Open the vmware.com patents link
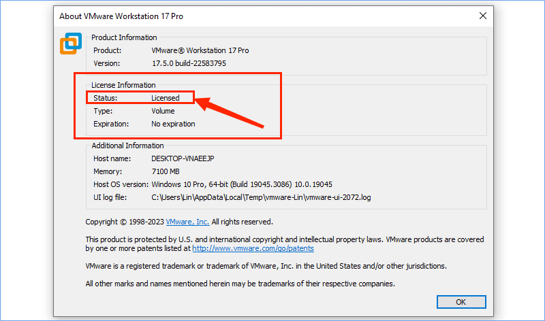Image resolution: width=545 pixels, height=321 pixels. (253, 248)
